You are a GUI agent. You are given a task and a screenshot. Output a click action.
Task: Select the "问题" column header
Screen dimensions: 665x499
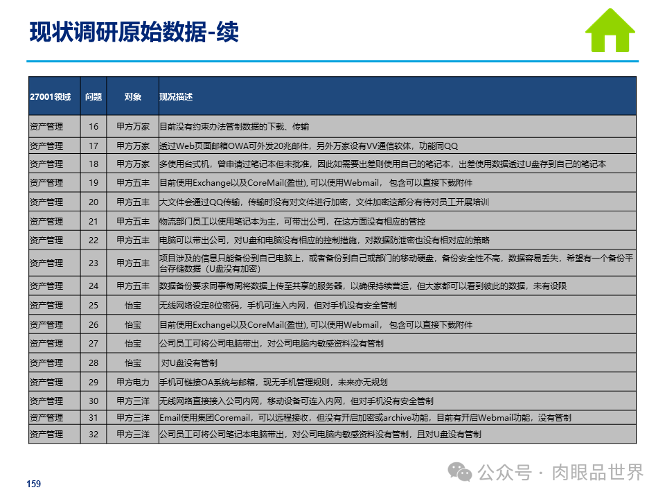coord(94,97)
